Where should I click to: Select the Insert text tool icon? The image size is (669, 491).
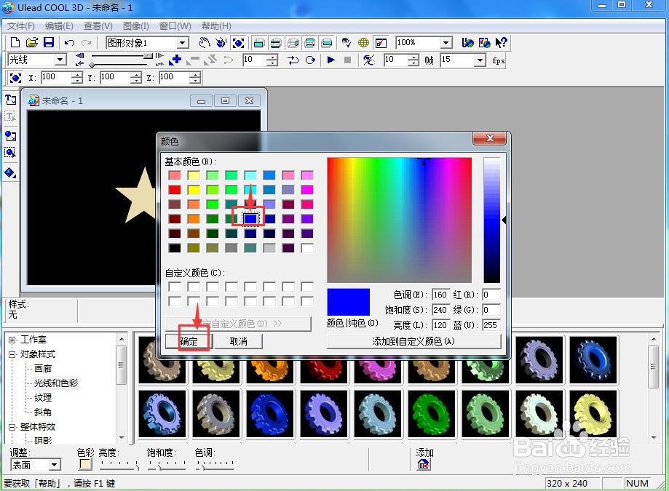click(x=10, y=100)
